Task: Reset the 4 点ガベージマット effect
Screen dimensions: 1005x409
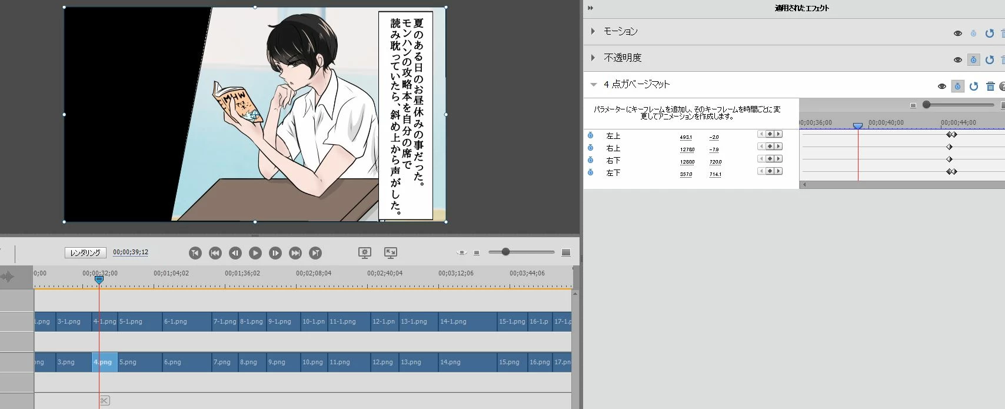Action: 974,87
